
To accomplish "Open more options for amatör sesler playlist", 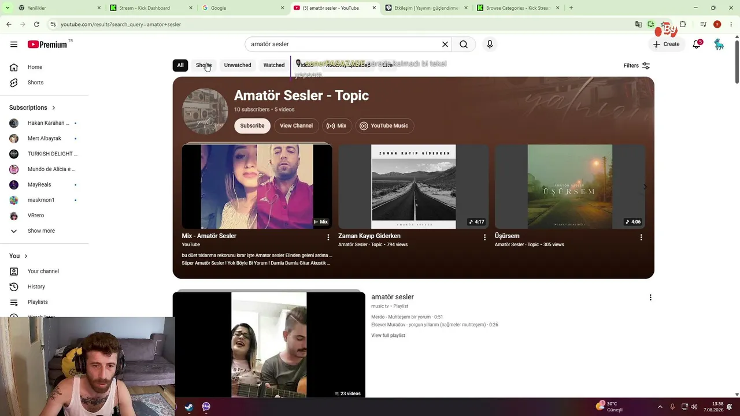I will pos(650,298).
